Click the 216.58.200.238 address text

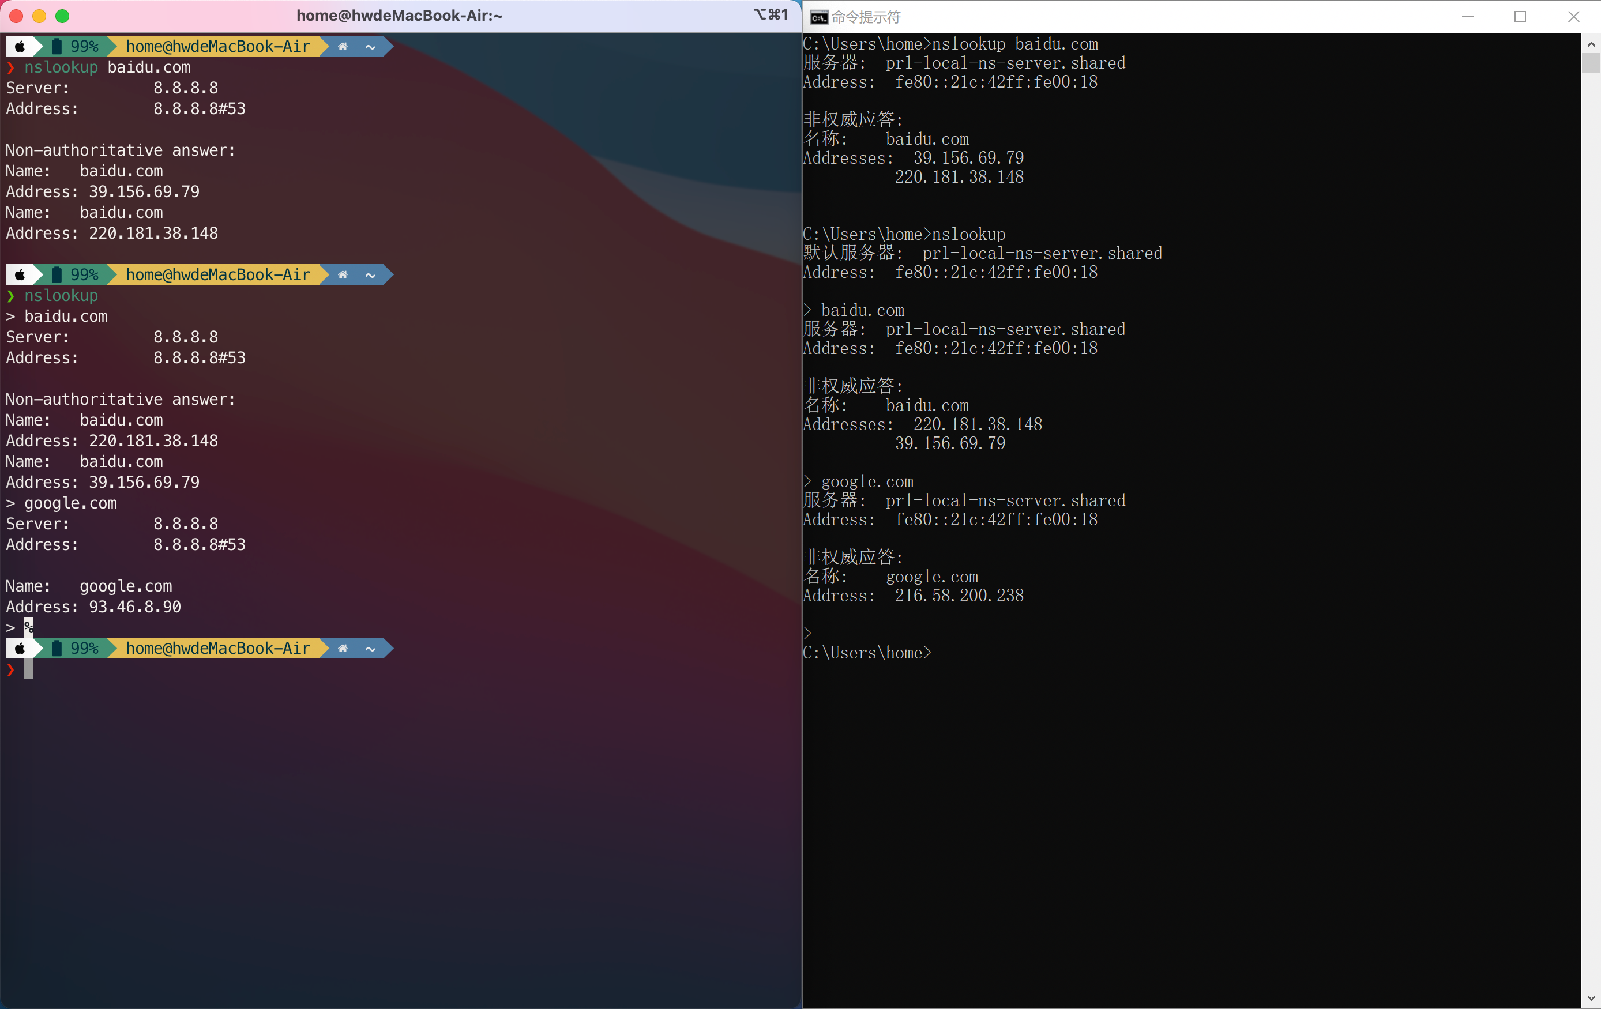click(x=959, y=596)
